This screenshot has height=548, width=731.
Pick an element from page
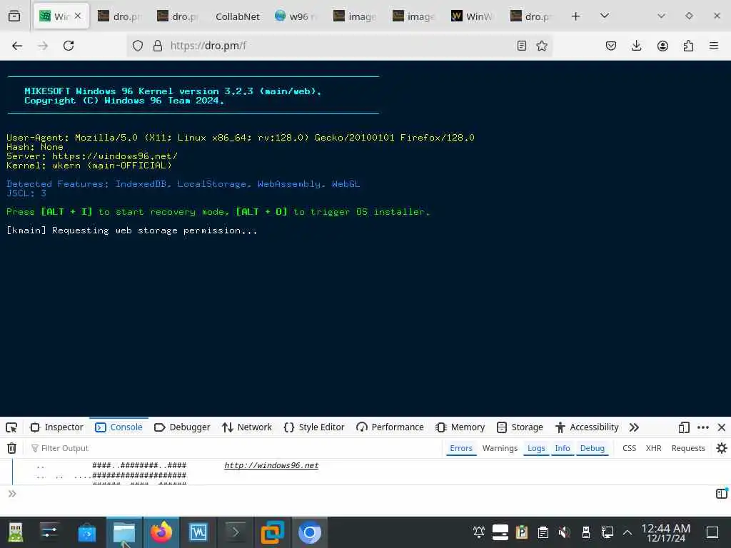click(11, 427)
